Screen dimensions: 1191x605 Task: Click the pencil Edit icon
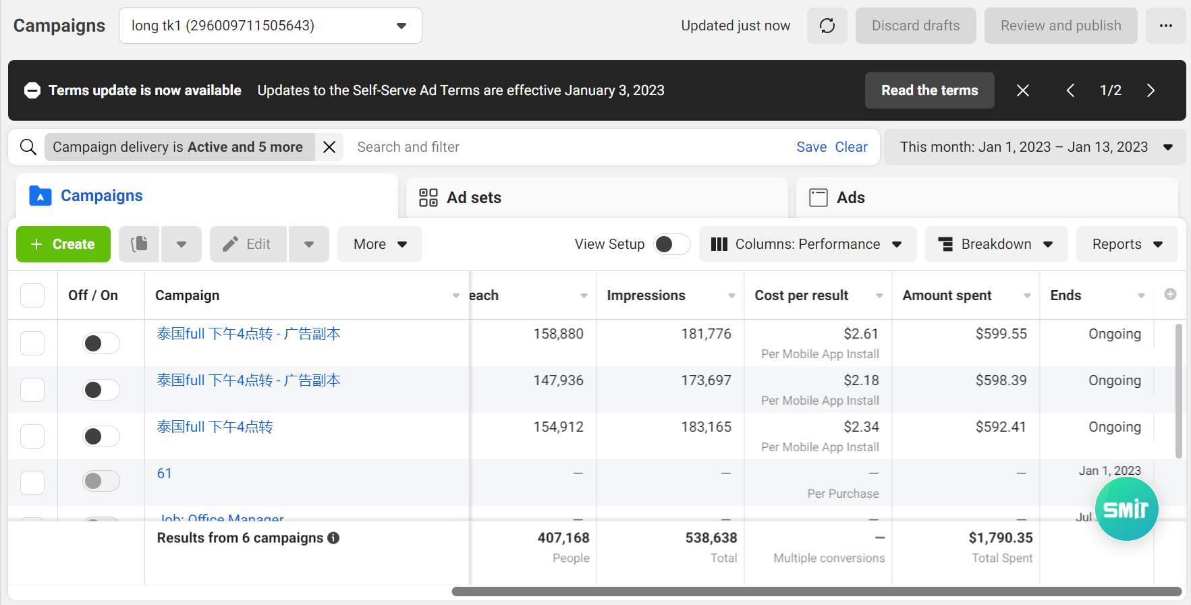(230, 244)
